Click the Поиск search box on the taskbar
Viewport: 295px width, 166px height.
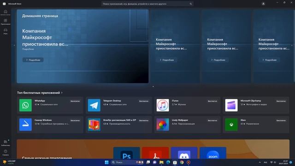(127, 162)
